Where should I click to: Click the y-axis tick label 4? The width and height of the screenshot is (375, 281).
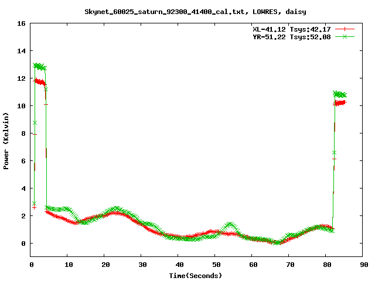(x=23, y=189)
